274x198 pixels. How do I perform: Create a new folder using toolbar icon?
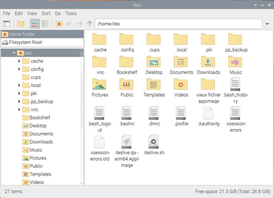[x=20, y=24]
